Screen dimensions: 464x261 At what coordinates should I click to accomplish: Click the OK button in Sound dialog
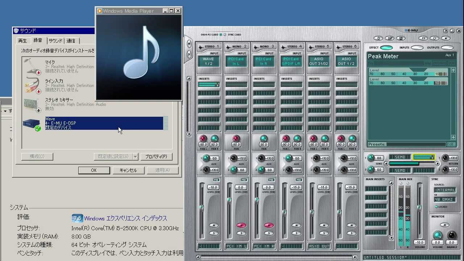[x=94, y=170]
